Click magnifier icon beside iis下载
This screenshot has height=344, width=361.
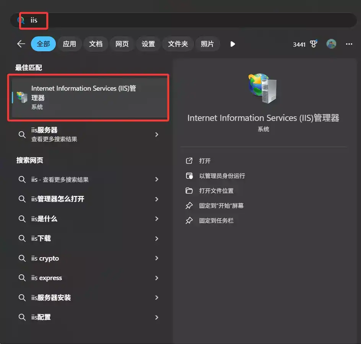pos(22,238)
